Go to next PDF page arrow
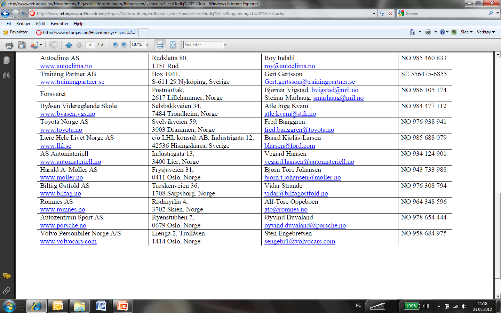The image size is (501, 313). point(79,45)
